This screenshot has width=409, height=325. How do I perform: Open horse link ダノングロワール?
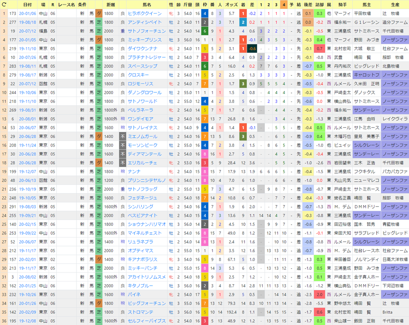[x=145, y=92]
